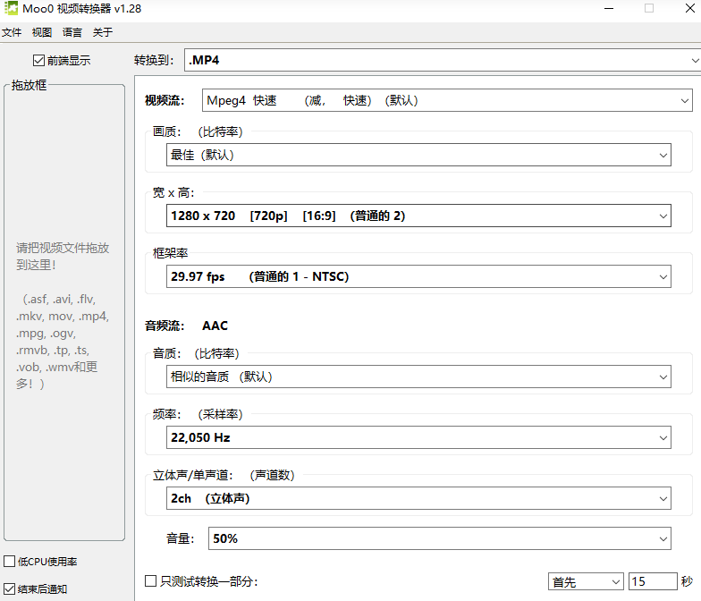Open the 转换到 .MP4 format dropdown

(443, 60)
